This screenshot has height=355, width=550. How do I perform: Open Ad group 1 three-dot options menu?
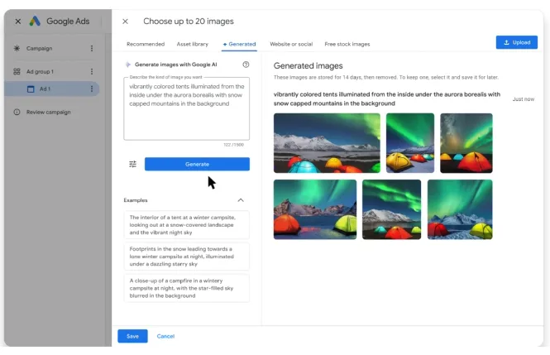[x=91, y=72]
